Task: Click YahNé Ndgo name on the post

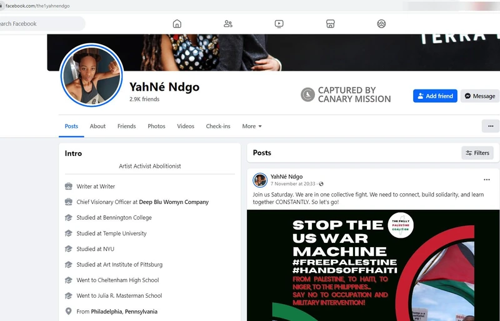Action: pos(286,176)
